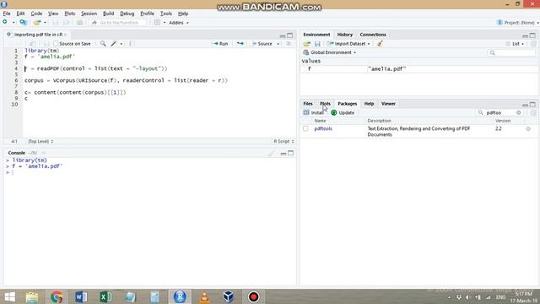Expand the recent files dropdown arrow
The width and height of the screenshot is (540, 304).
click(45, 23)
